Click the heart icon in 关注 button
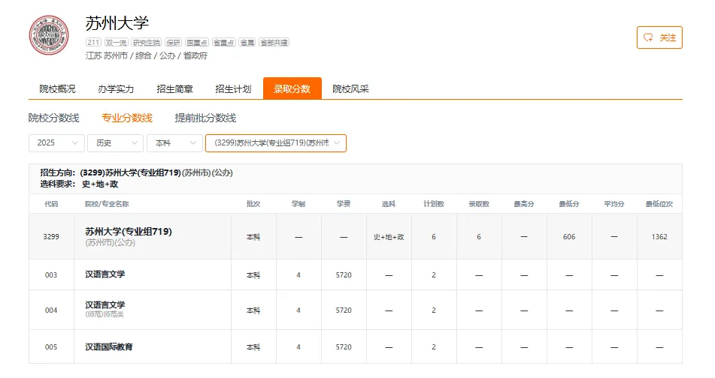The image size is (715, 378). [648, 37]
